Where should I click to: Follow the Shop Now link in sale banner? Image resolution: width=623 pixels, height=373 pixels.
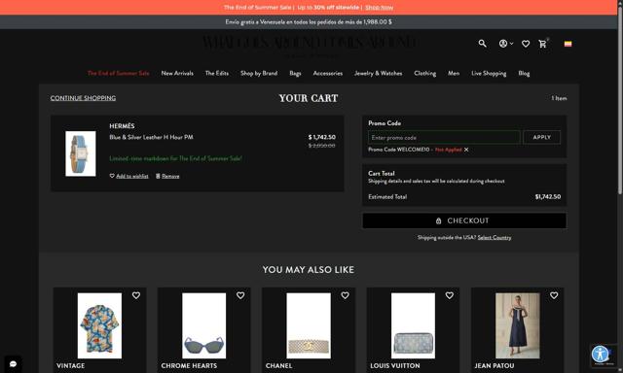[379, 8]
